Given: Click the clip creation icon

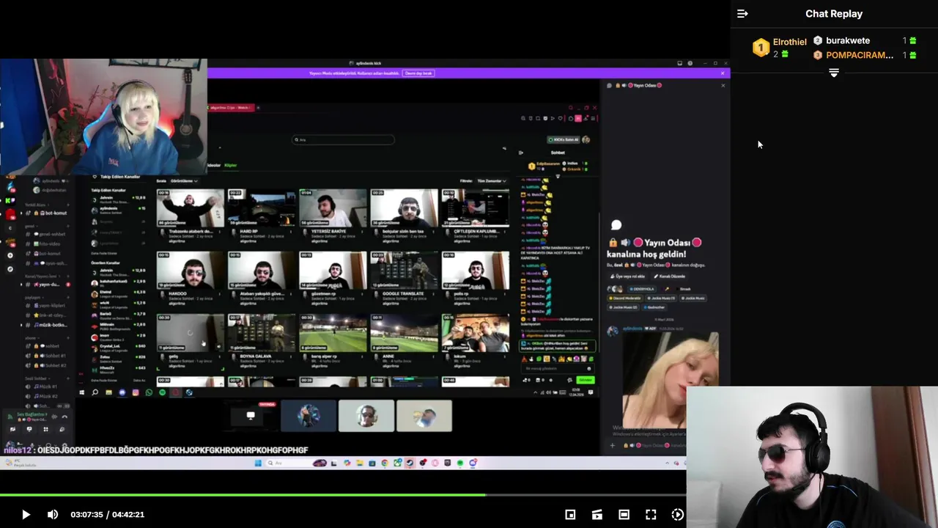Looking at the screenshot, I should [x=597, y=515].
